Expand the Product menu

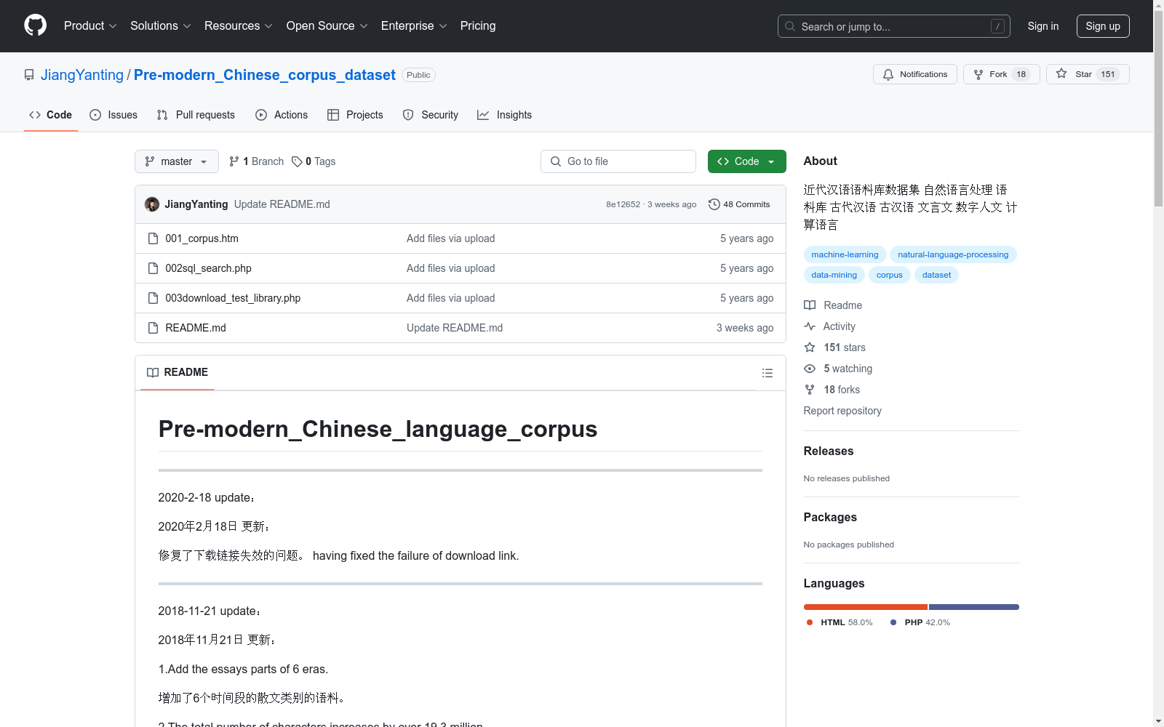click(90, 25)
